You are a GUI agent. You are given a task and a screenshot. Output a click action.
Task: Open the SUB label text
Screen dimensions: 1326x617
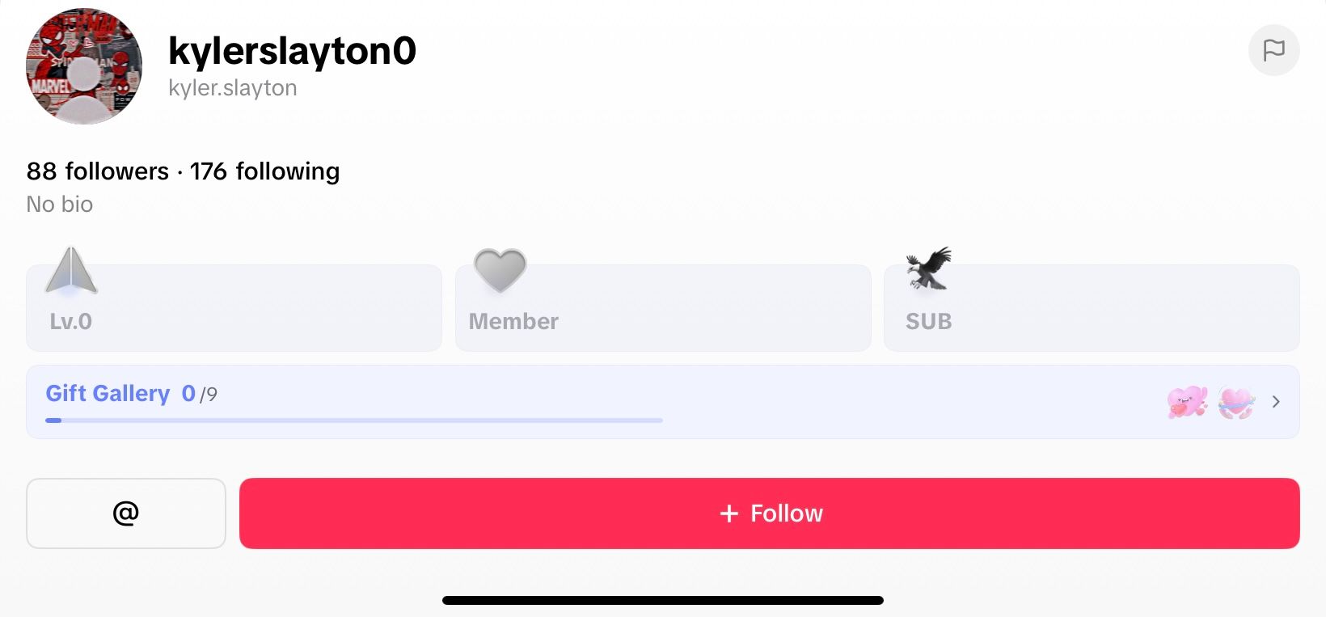click(x=928, y=322)
